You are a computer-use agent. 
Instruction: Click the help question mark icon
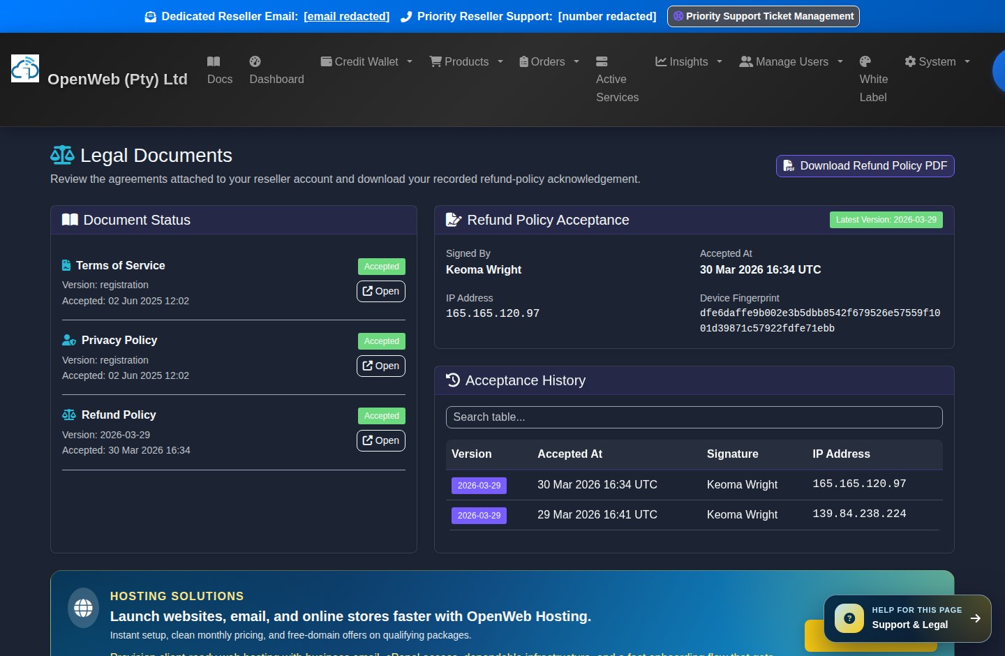click(849, 618)
